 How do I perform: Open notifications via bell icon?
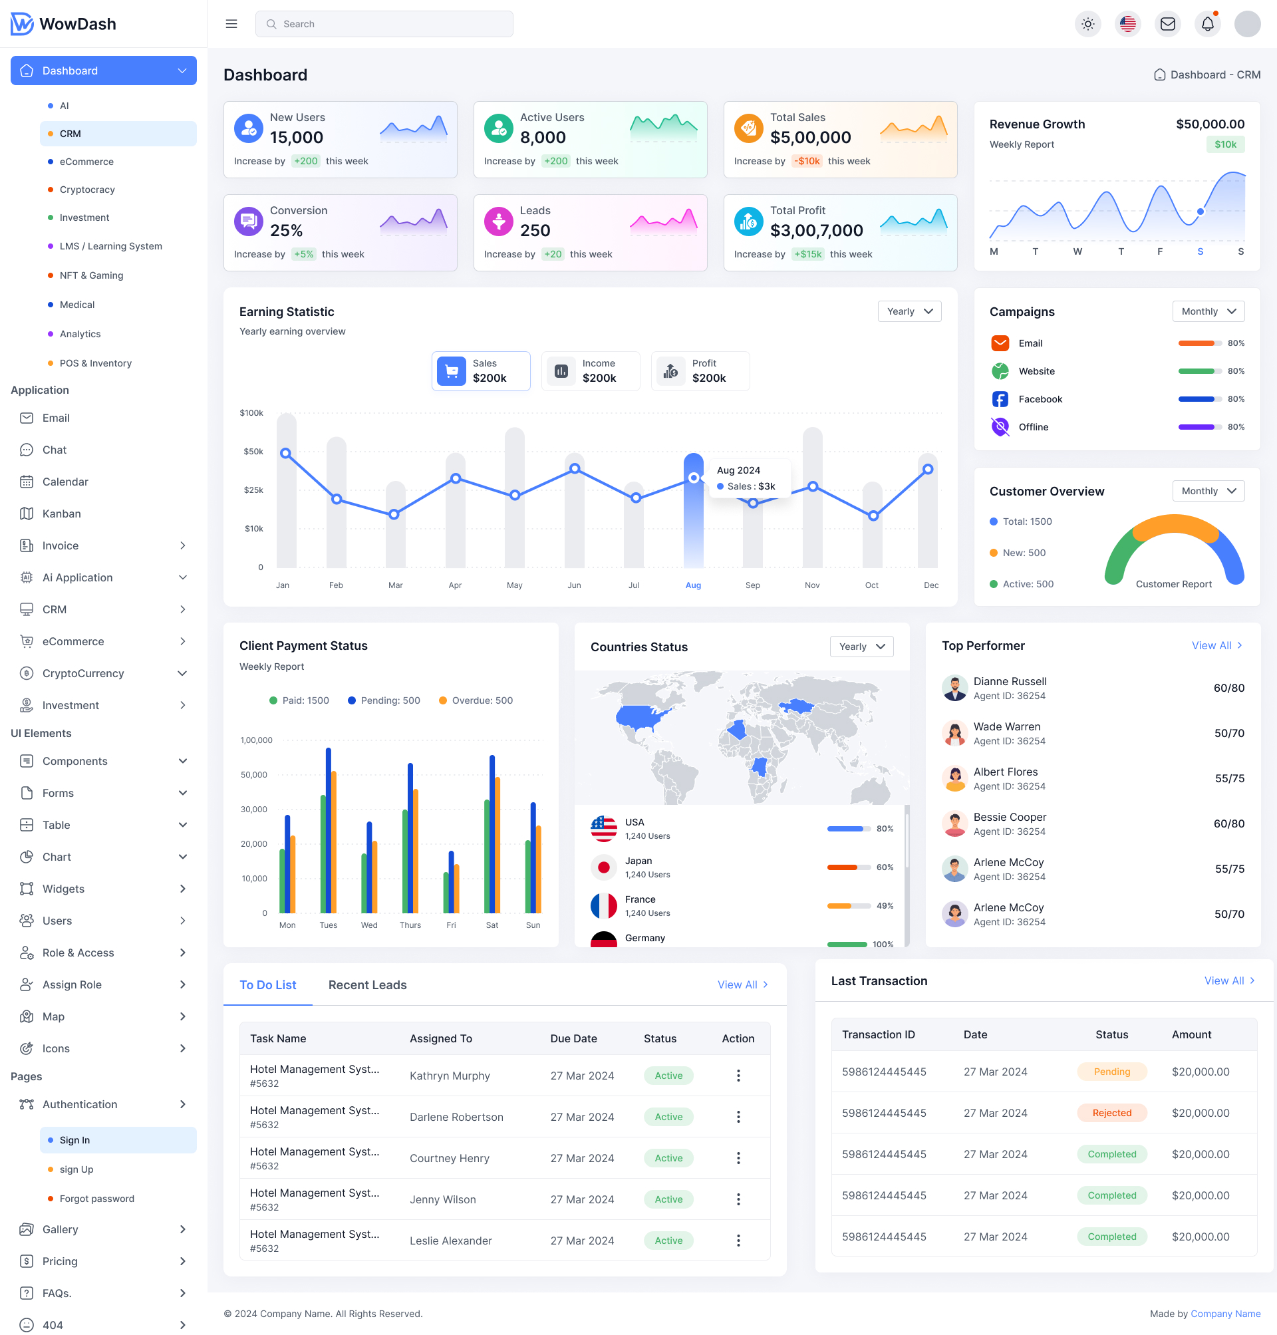pos(1207,23)
